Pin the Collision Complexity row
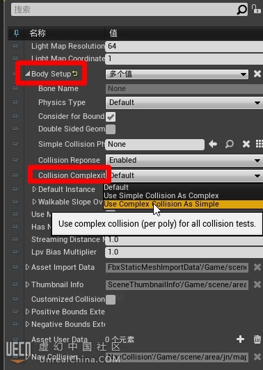This screenshot has height=370, width=263. pos(16,175)
